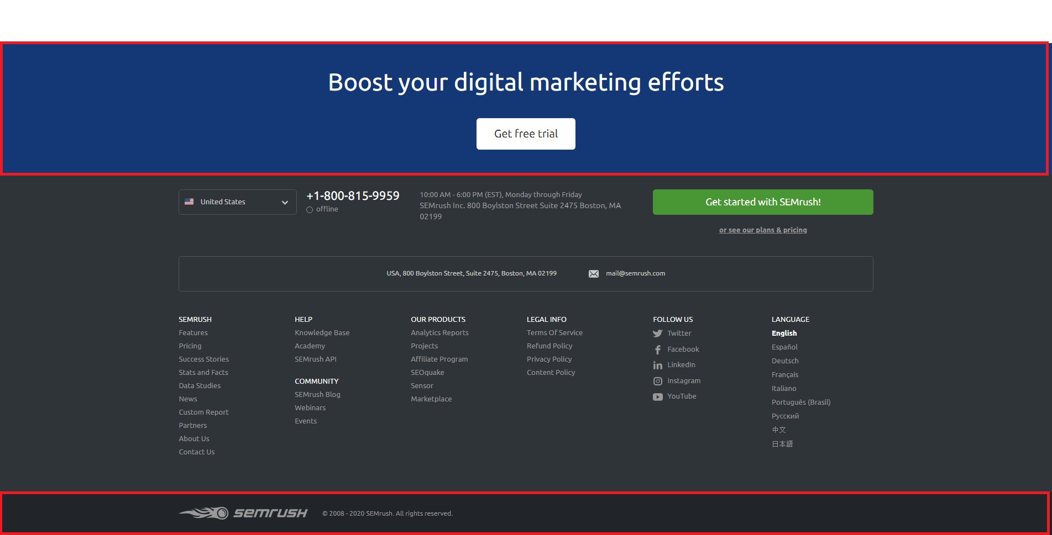
Task: Switch language to Español
Action: coord(784,347)
